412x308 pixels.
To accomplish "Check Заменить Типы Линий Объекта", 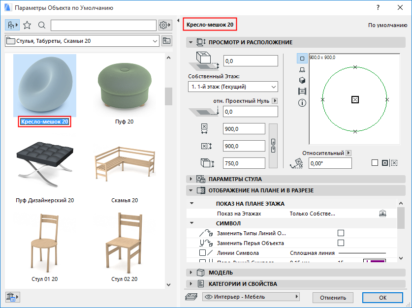I will pos(341,233).
